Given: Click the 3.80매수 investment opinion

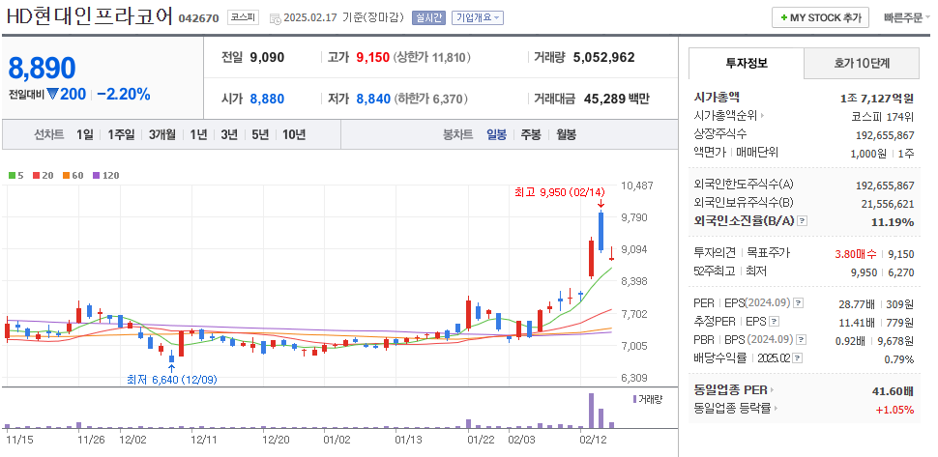Looking at the screenshot, I should (856, 254).
